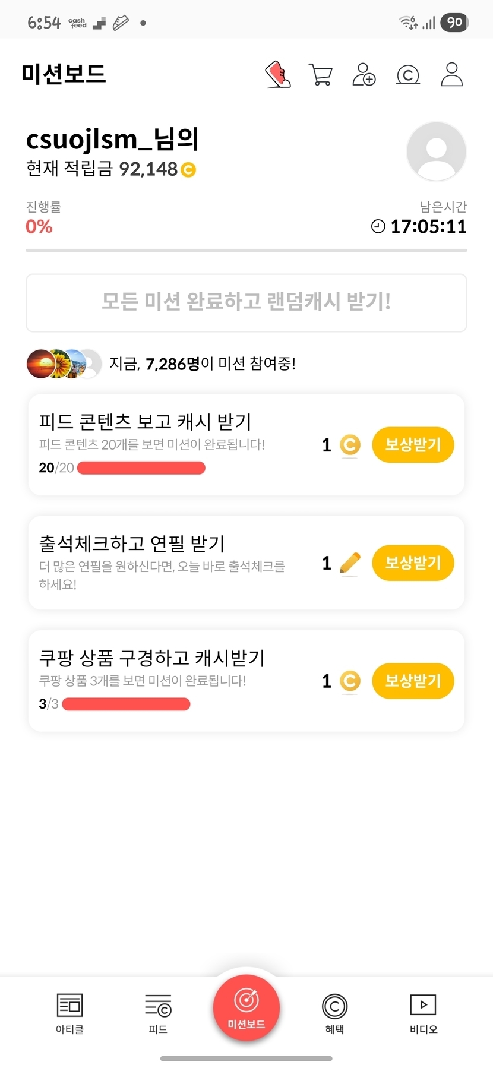Open the 비디오 tab
This screenshot has height=1068, width=493.
423,1013
